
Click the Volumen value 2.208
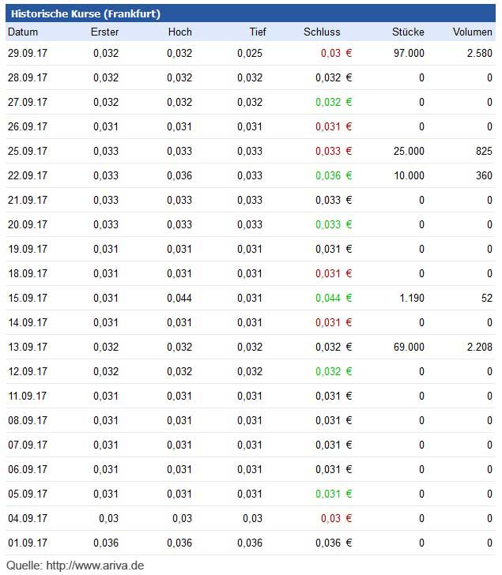pyautogui.click(x=479, y=347)
